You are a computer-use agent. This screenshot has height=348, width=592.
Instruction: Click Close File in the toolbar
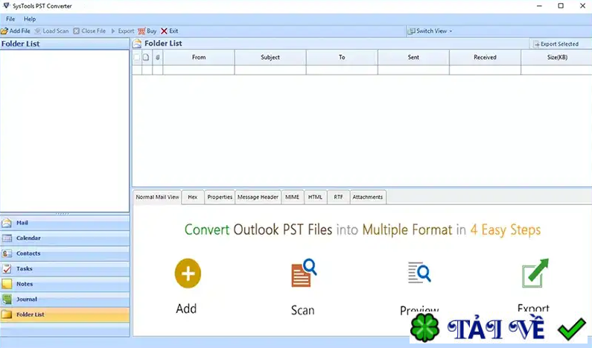tap(89, 31)
